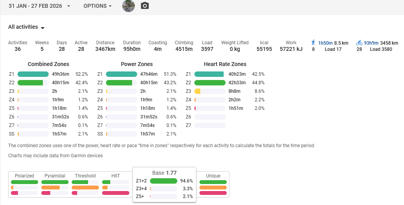
Task: Click the athlete profile avatar
Action: coord(129,6)
